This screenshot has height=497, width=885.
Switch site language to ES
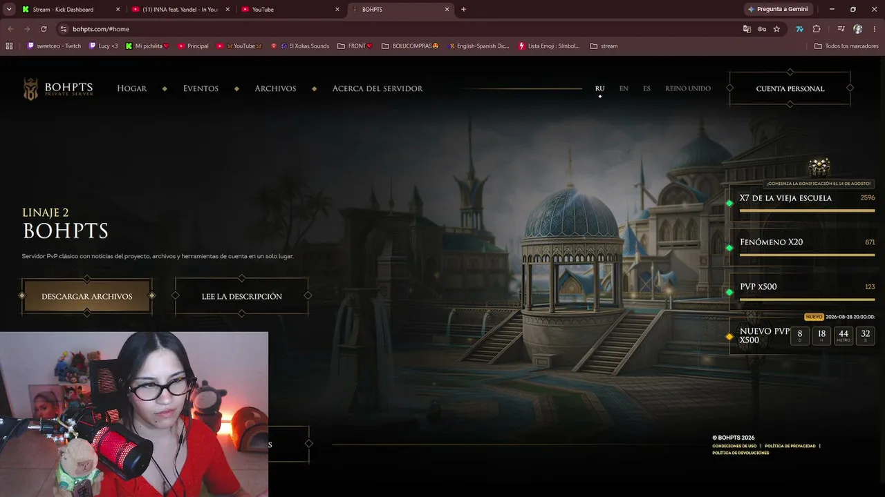[x=646, y=89]
